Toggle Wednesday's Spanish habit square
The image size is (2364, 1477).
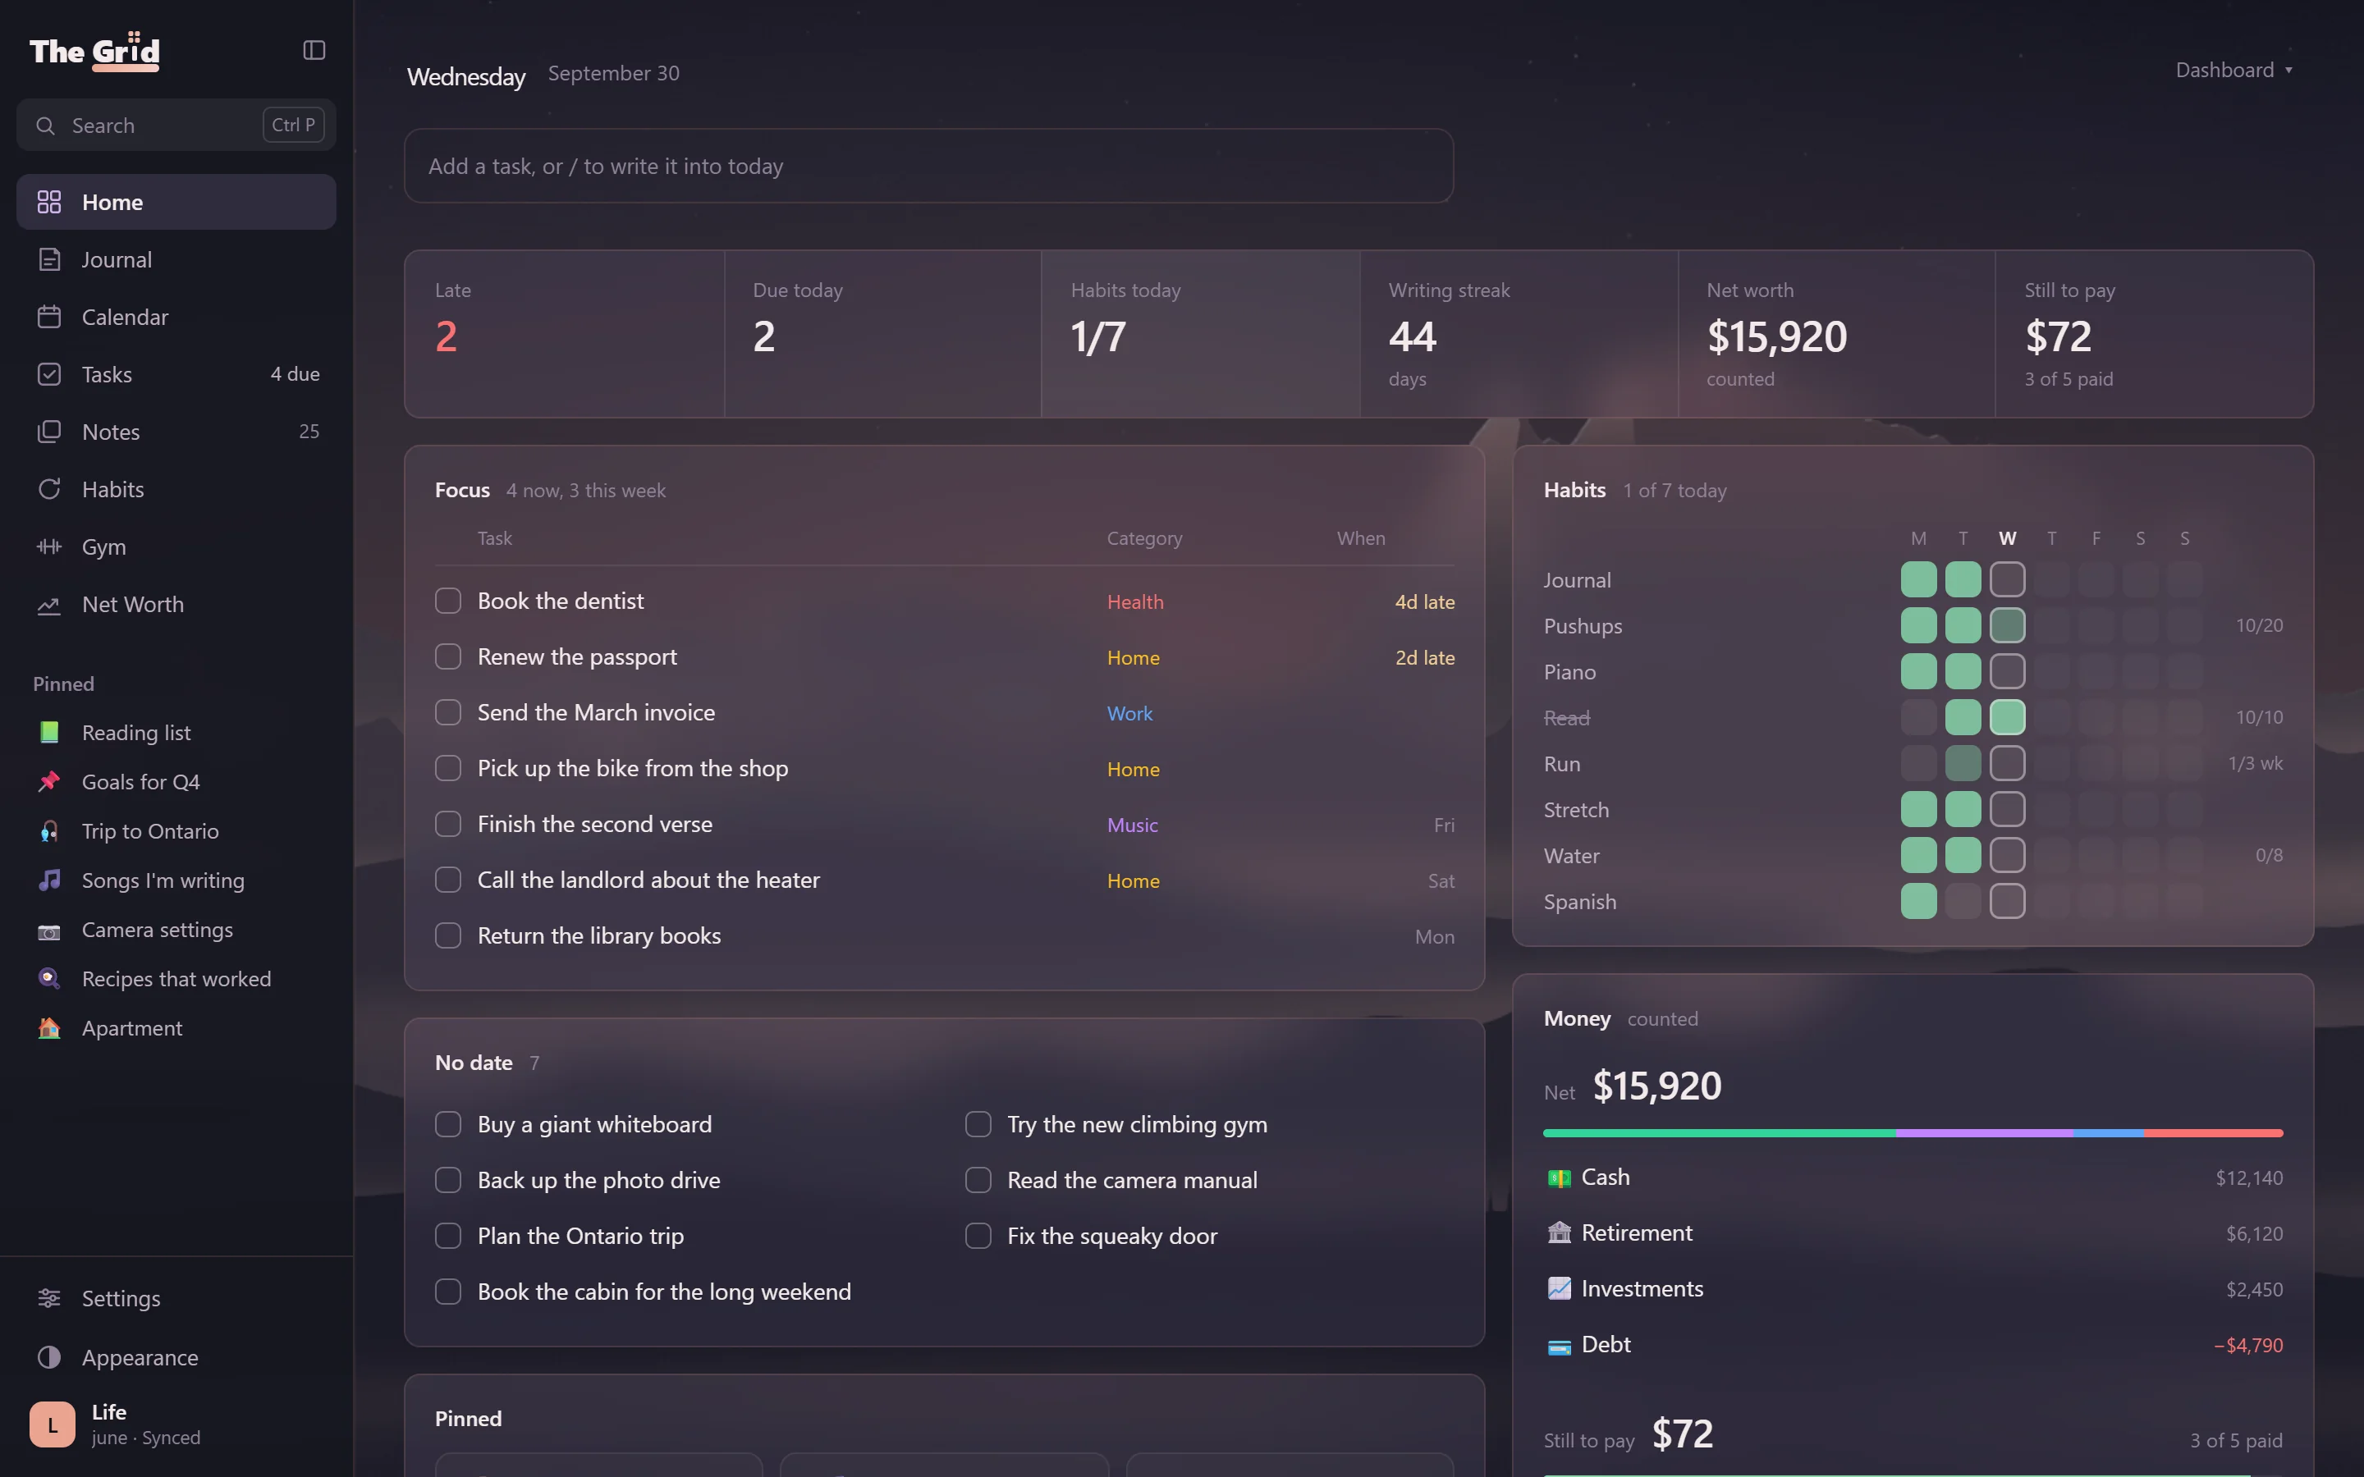point(2008,901)
